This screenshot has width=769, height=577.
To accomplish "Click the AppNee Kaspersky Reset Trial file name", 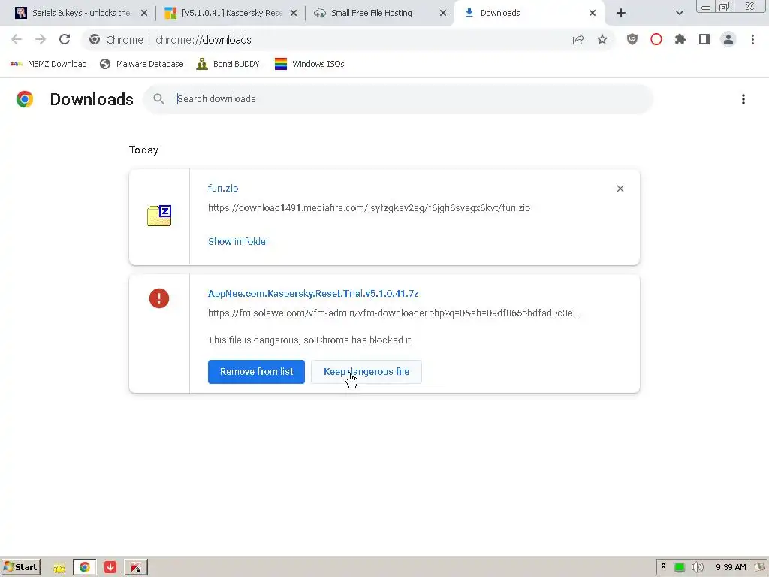I will (x=313, y=294).
